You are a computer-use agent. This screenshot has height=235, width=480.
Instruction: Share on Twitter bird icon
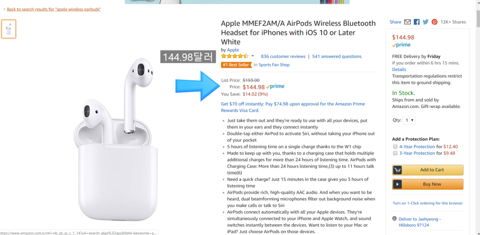pos(425,22)
